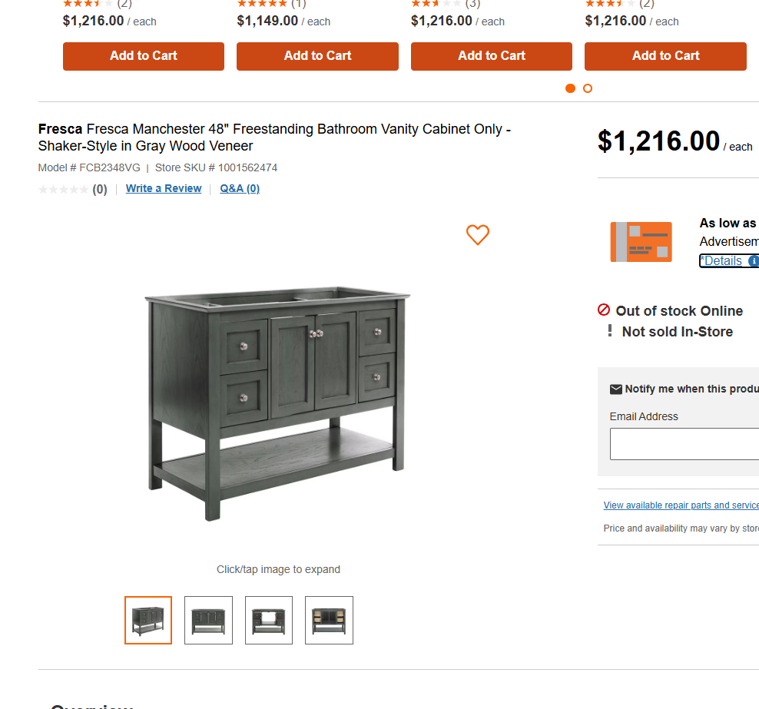Go to second carousel page dot
The image size is (759, 709).
(x=588, y=88)
